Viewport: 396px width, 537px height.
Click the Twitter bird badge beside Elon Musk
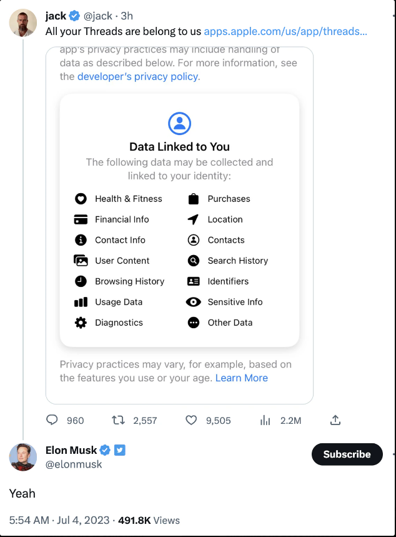click(x=120, y=450)
